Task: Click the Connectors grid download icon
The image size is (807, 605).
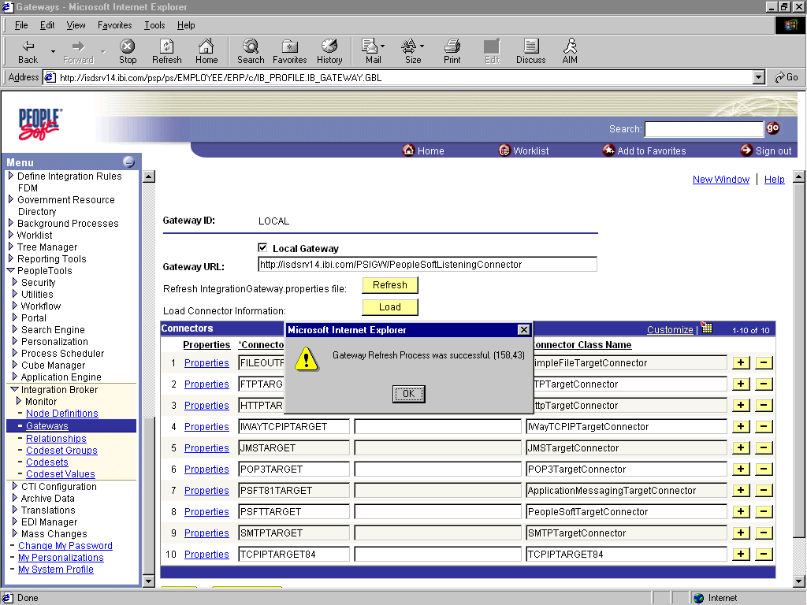Action: click(707, 328)
